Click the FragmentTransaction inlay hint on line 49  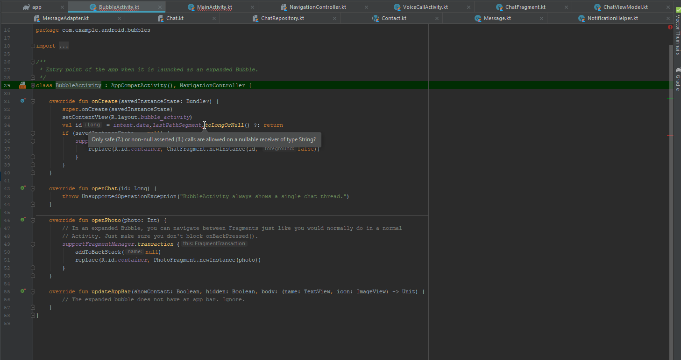214,244
